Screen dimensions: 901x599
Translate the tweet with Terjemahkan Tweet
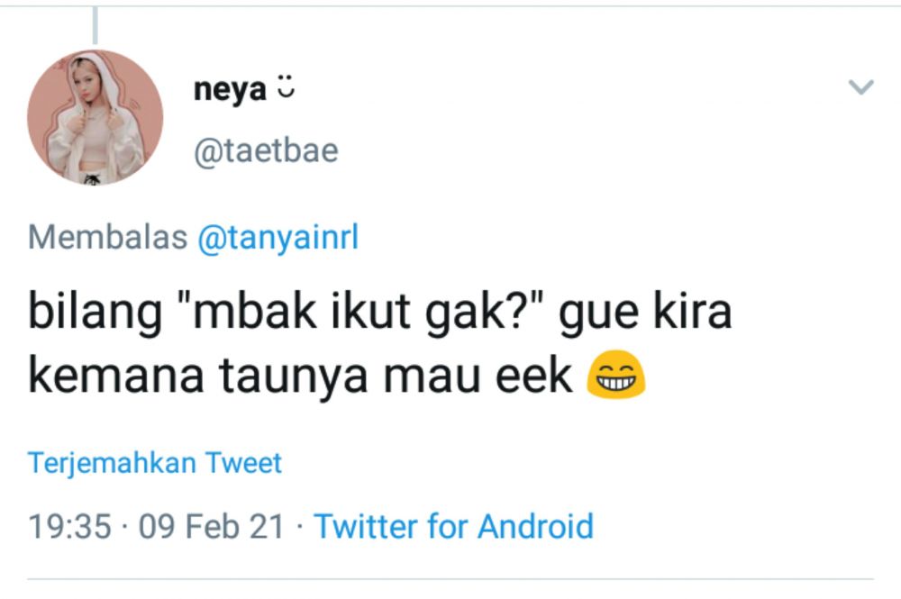(154, 462)
